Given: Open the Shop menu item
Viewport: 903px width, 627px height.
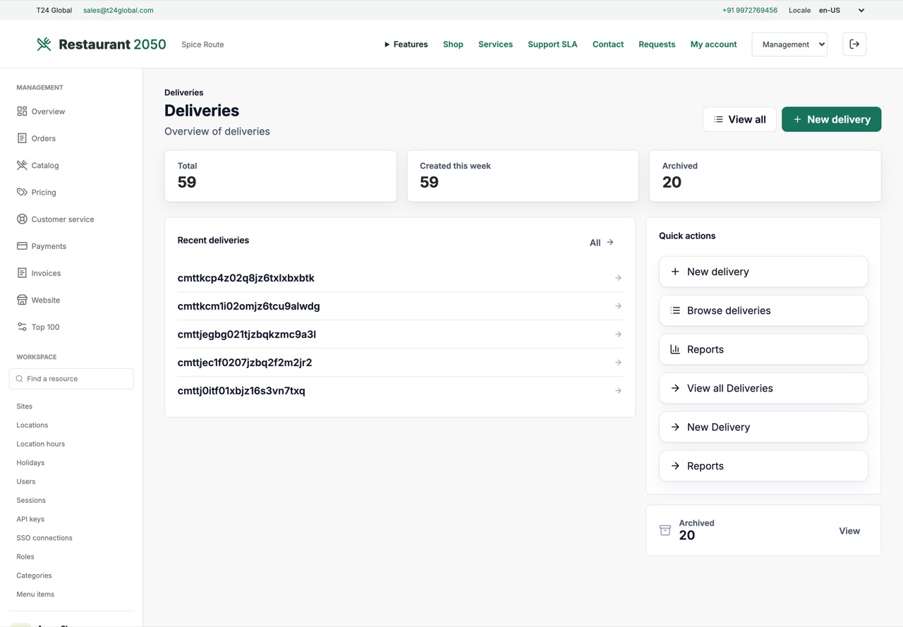Looking at the screenshot, I should point(453,44).
